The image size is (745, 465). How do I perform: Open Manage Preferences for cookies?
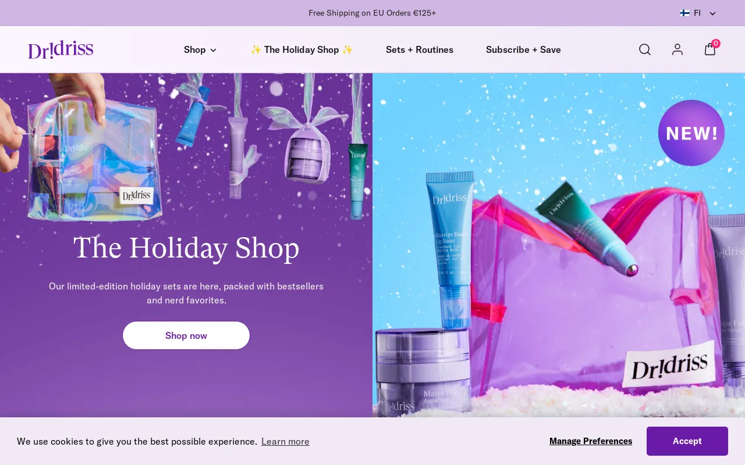[x=591, y=441]
